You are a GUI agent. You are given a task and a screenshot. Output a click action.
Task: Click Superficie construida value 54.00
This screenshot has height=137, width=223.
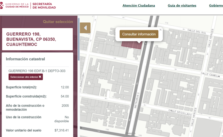click(x=65, y=96)
